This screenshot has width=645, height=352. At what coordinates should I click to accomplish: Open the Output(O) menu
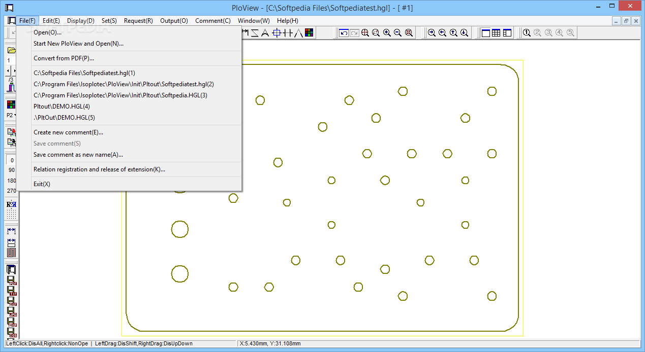(x=174, y=21)
